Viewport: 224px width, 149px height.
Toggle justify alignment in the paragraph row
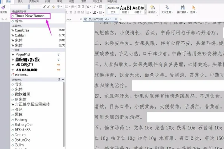[78, 12]
